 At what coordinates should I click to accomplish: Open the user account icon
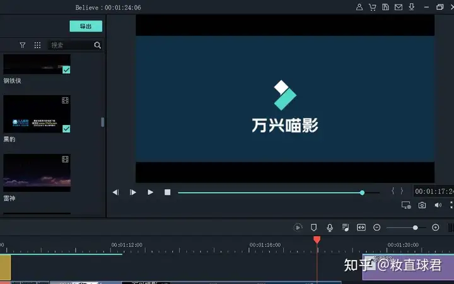359,7
